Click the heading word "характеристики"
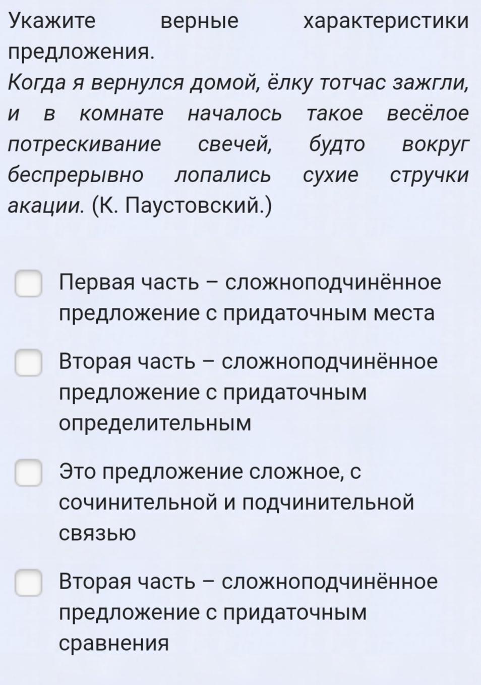481x685 pixels. pyautogui.click(x=386, y=22)
